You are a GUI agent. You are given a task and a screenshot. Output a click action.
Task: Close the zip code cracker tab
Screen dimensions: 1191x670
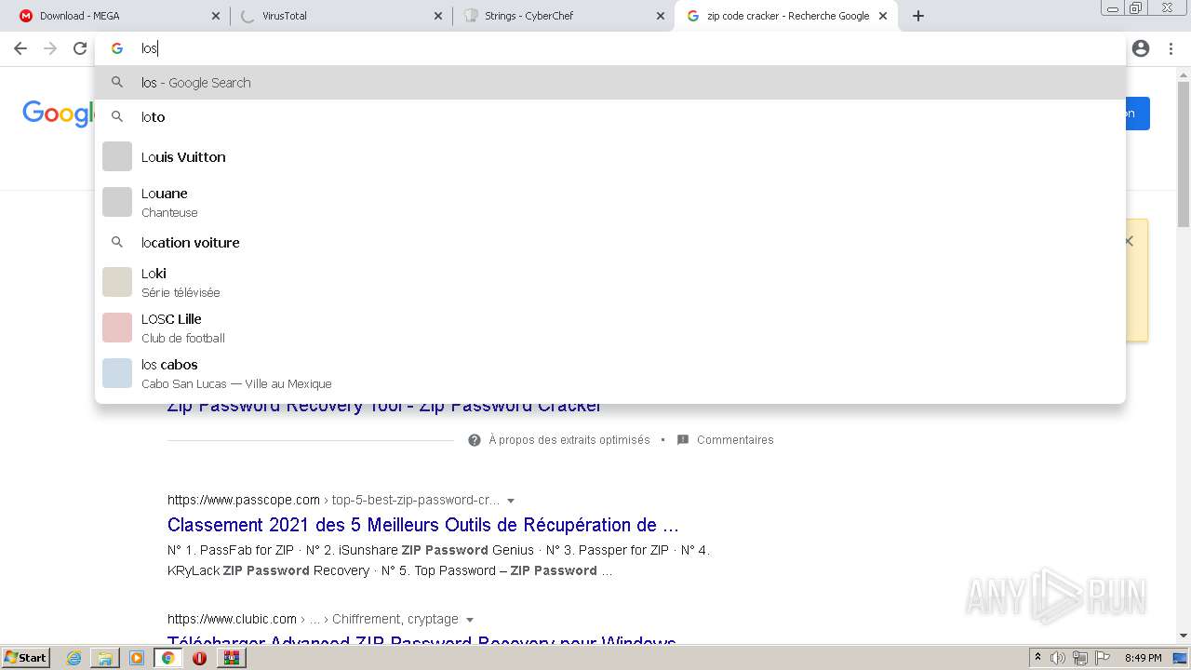(x=883, y=16)
